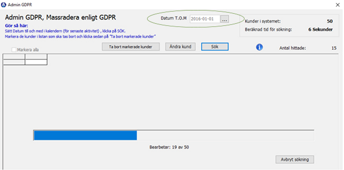
Task: Click Ta bort markerade kunder button
Action: [x=131, y=47]
